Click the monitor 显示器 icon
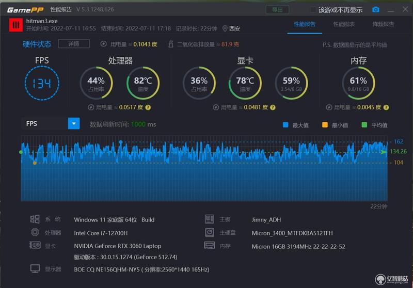413x288 pixels. [x=35, y=269]
